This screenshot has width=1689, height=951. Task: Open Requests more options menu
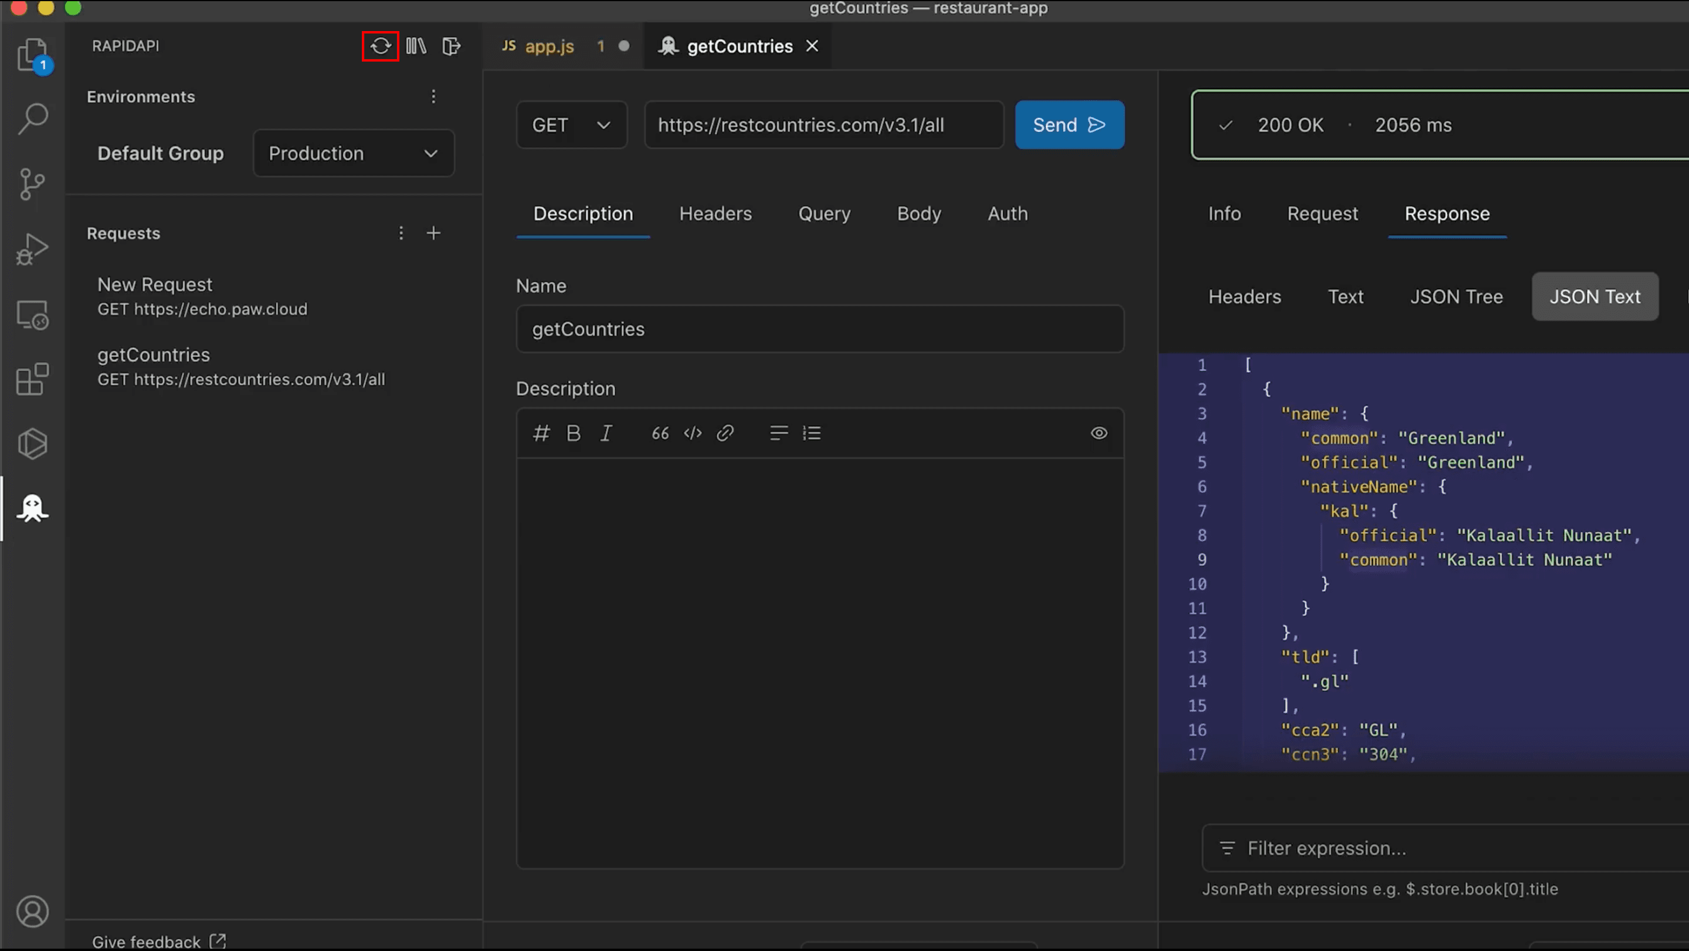(401, 233)
